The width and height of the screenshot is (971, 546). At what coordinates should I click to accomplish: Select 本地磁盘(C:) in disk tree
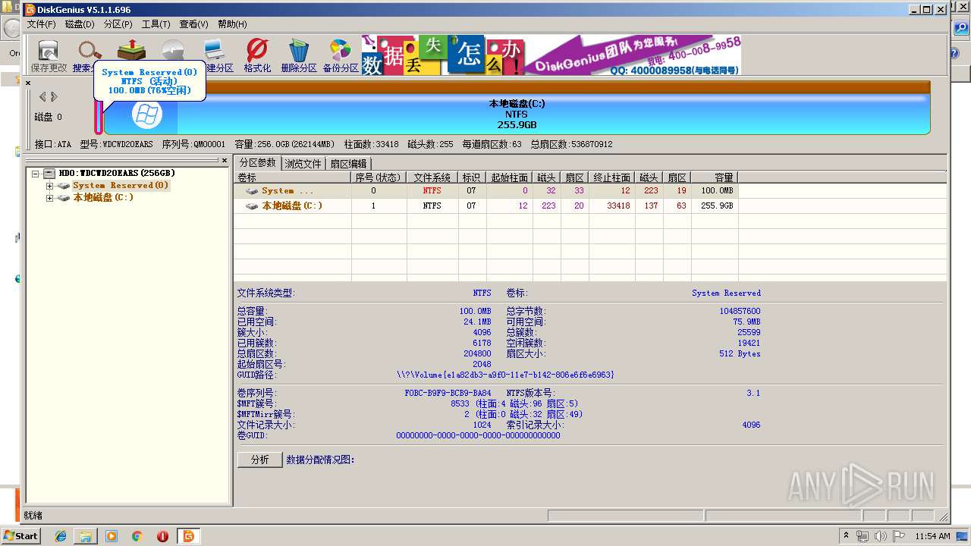pyautogui.click(x=103, y=198)
